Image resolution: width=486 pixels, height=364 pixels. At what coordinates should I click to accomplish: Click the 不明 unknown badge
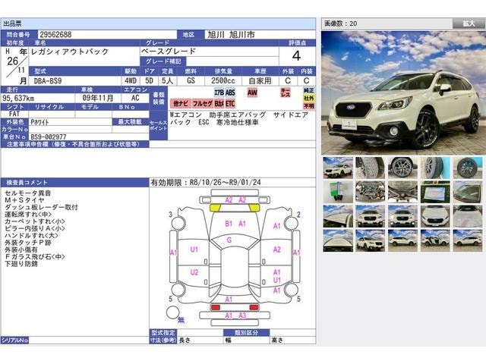[x=309, y=106]
